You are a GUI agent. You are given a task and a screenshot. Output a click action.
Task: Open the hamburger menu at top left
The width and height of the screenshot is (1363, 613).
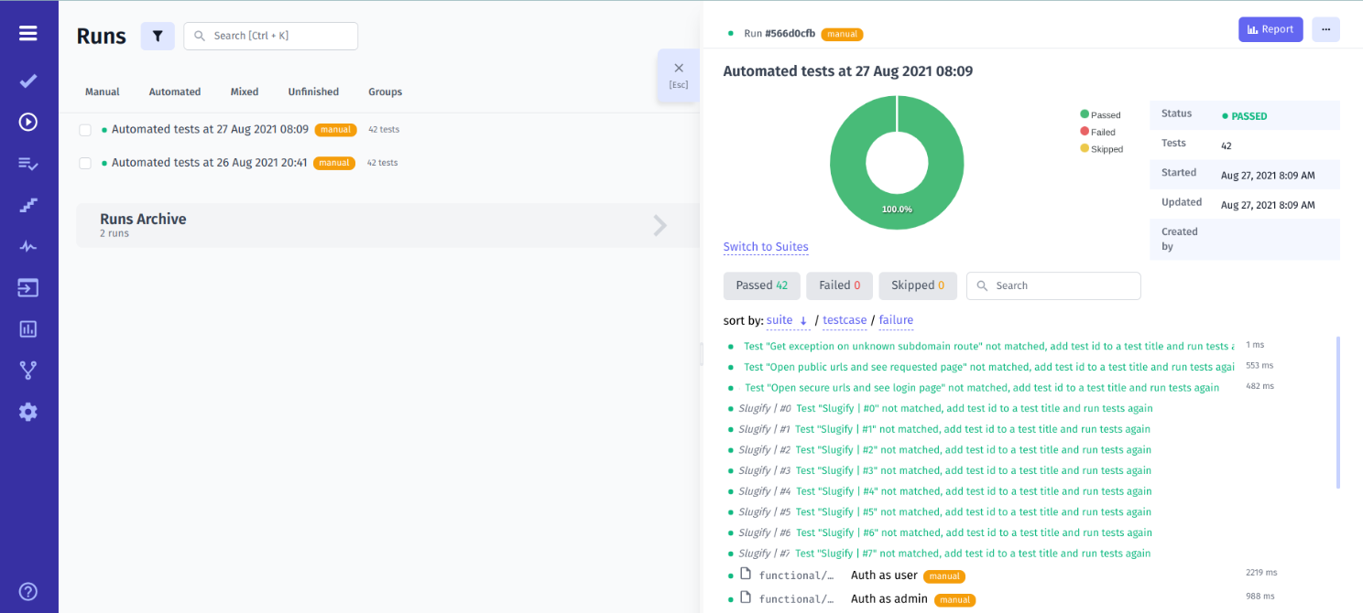coord(27,33)
